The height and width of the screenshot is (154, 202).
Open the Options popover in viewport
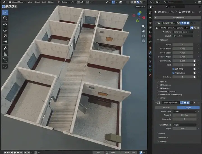pyautogui.click(x=141, y=6)
